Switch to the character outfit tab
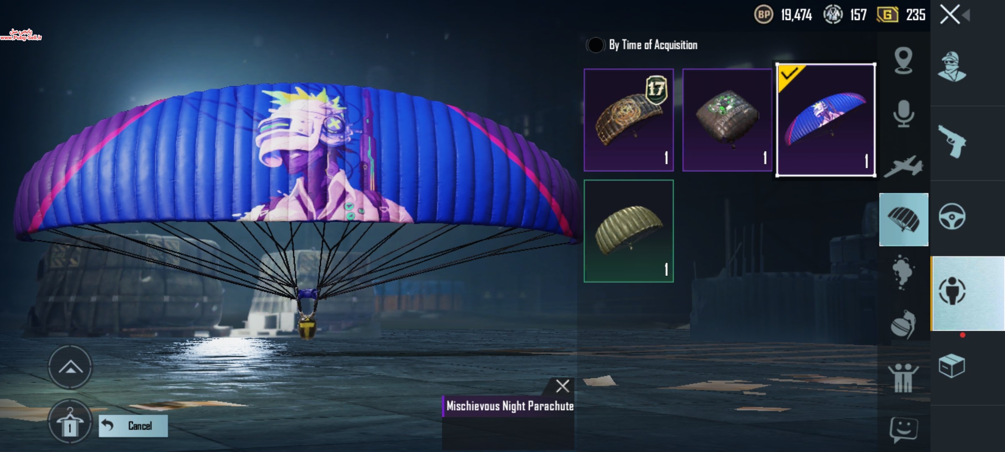The height and width of the screenshot is (452, 1005). pyautogui.click(x=951, y=67)
